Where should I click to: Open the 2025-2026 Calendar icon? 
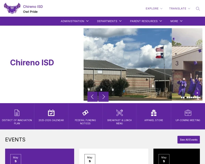[x=51, y=113]
